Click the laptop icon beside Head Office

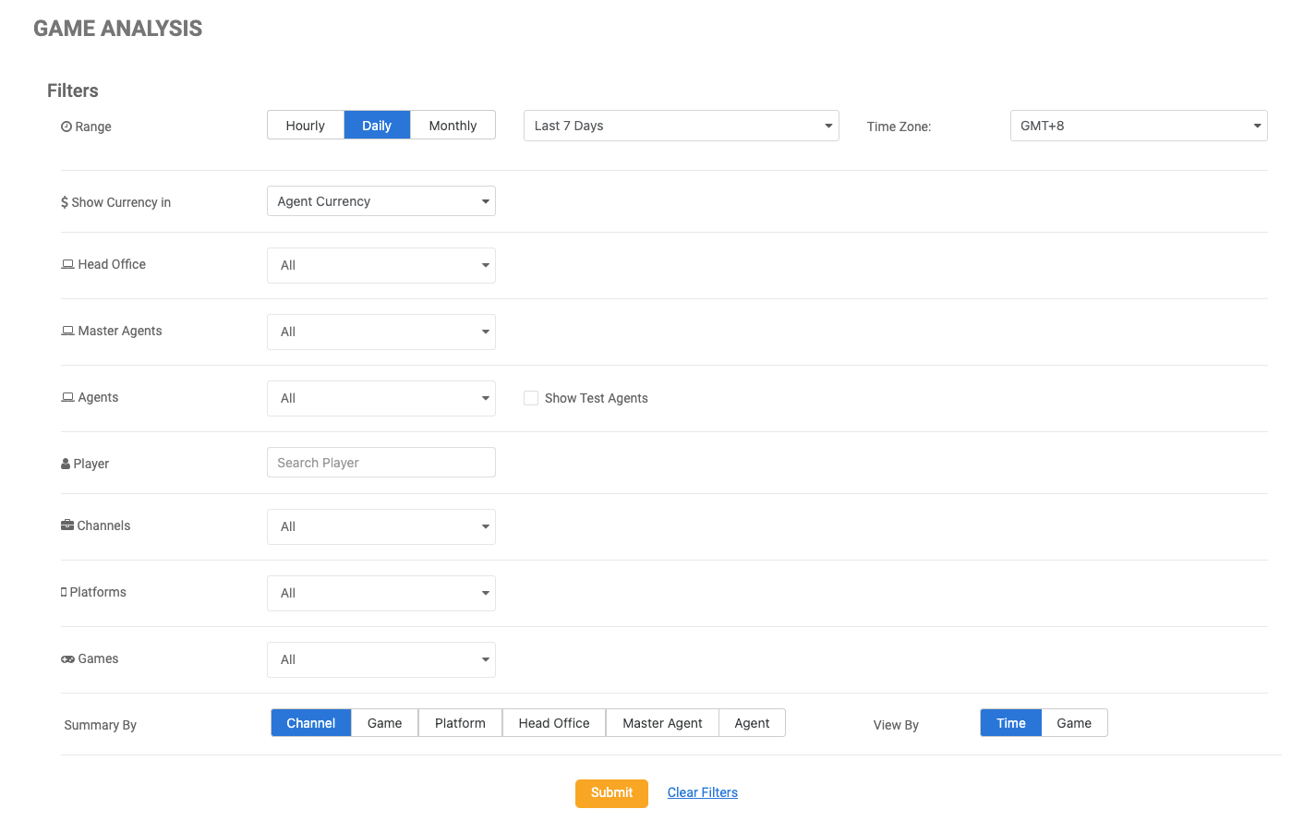(x=67, y=264)
